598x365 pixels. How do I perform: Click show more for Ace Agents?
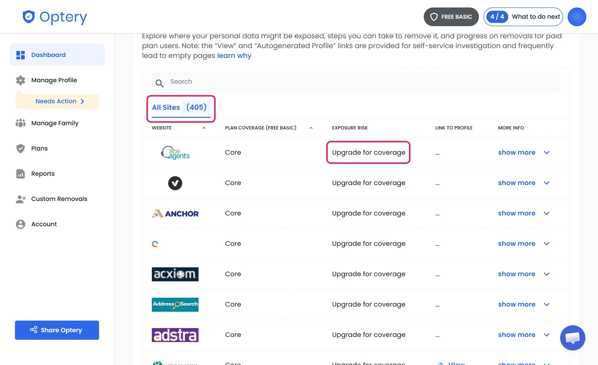tap(517, 153)
